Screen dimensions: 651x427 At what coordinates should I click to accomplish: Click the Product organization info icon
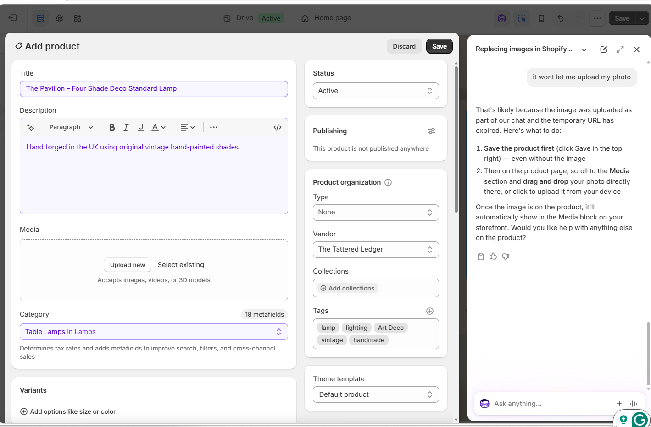(x=388, y=182)
